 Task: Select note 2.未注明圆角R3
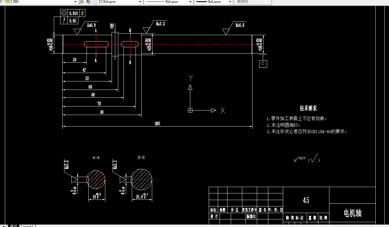283,125
